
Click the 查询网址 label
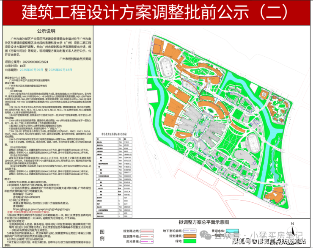click(19, 206)
